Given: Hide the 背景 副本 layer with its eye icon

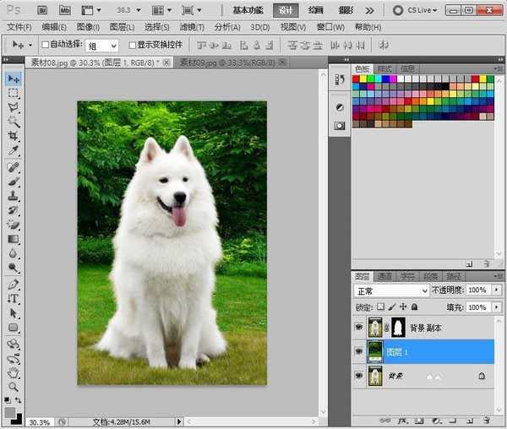Looking at the screenshot, I should pos(358,328).
